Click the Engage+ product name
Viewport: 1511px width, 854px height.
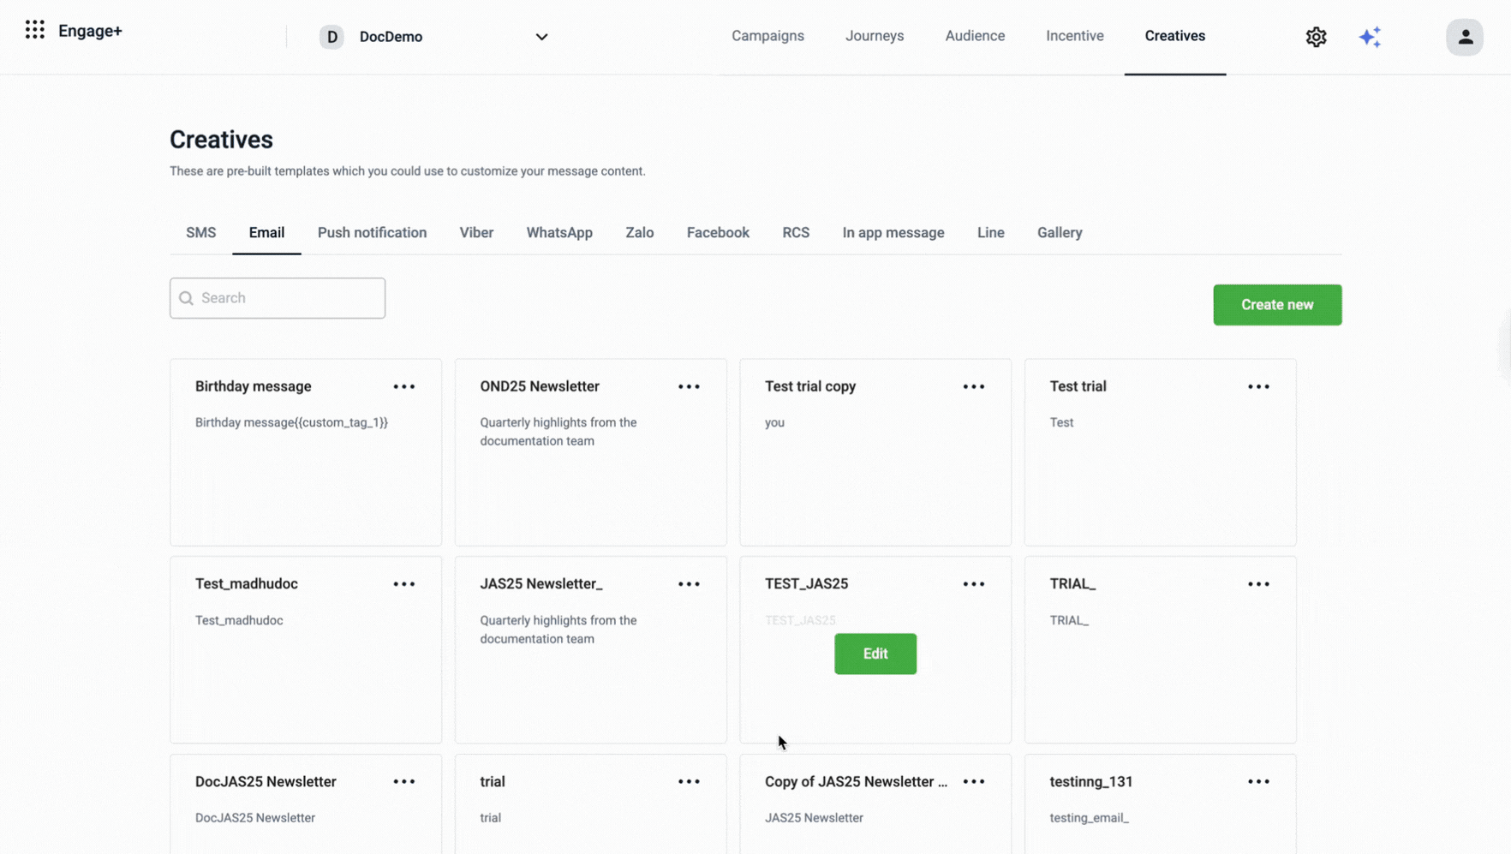(x=90, y=31)
